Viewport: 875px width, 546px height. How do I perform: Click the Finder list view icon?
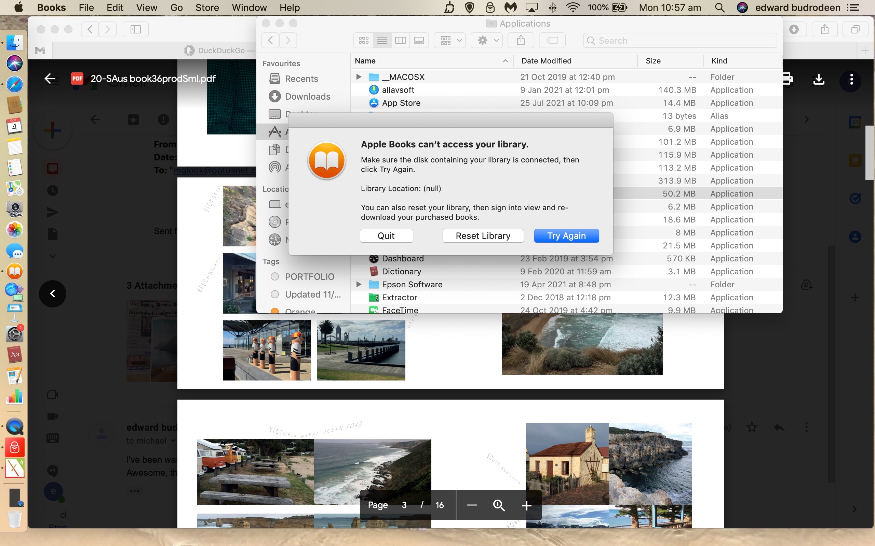[x=382, y=41]
